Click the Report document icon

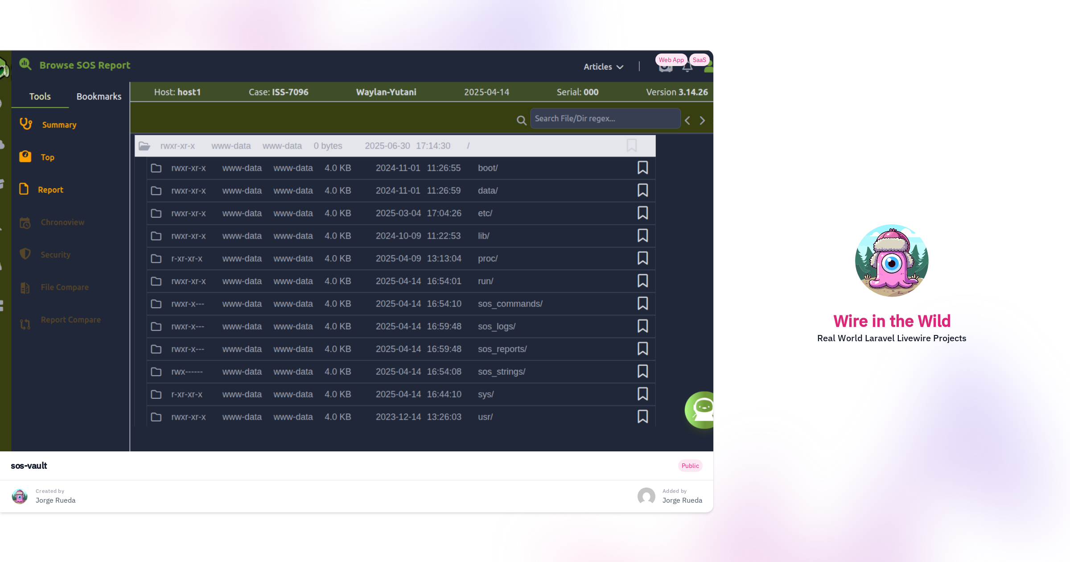point(24,189)
